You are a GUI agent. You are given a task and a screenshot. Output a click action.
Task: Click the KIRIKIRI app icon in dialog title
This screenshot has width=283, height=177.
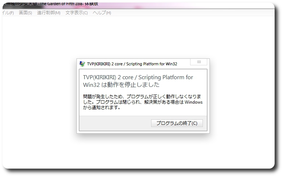pyautogui.click(x=82, y=64)
